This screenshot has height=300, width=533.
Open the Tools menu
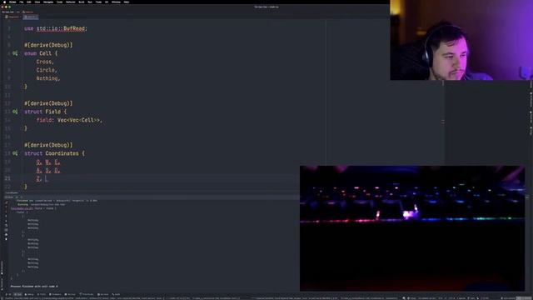[x=98, y=2]
